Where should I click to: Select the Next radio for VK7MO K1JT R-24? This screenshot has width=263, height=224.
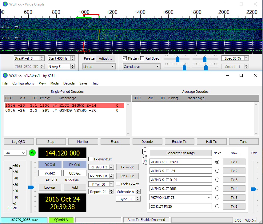217,180
